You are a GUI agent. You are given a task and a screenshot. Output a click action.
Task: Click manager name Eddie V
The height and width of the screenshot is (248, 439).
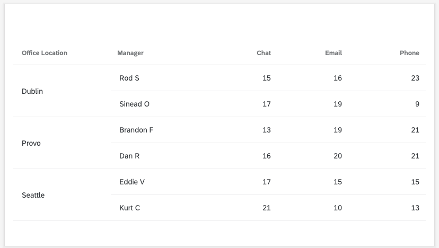[x=132, y=182]
